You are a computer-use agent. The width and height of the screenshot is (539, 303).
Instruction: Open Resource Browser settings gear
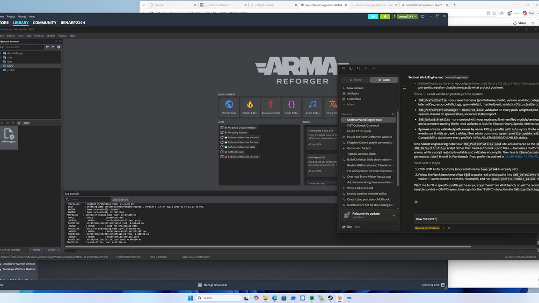point(58,47)
